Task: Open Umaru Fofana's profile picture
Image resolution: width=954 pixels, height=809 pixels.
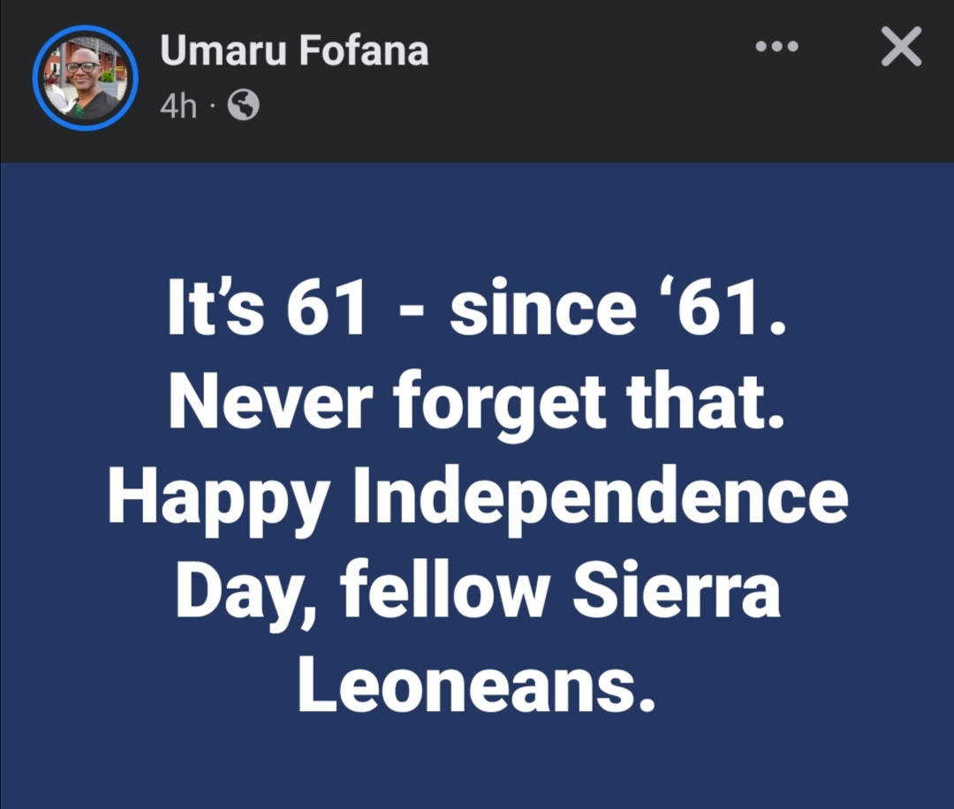Action: tap(85, 79)
